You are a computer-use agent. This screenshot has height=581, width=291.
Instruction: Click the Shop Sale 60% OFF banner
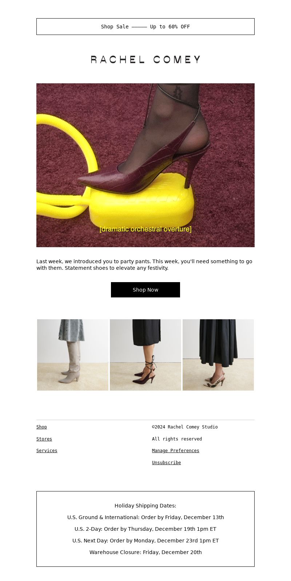click(x=145, y=27)
